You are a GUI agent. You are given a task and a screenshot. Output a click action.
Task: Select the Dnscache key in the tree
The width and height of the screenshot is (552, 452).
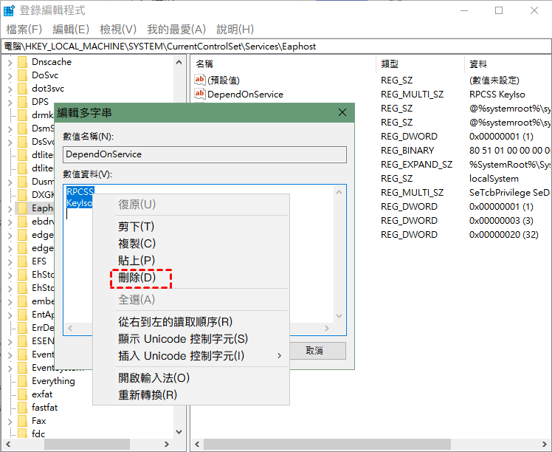pos(52,62)
